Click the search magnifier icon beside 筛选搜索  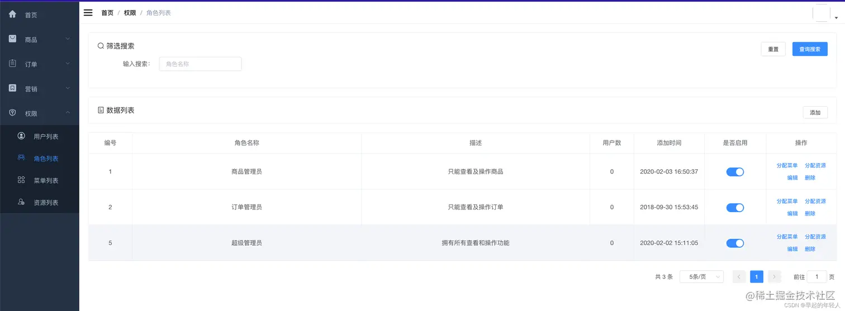click(x=101, y=46)
